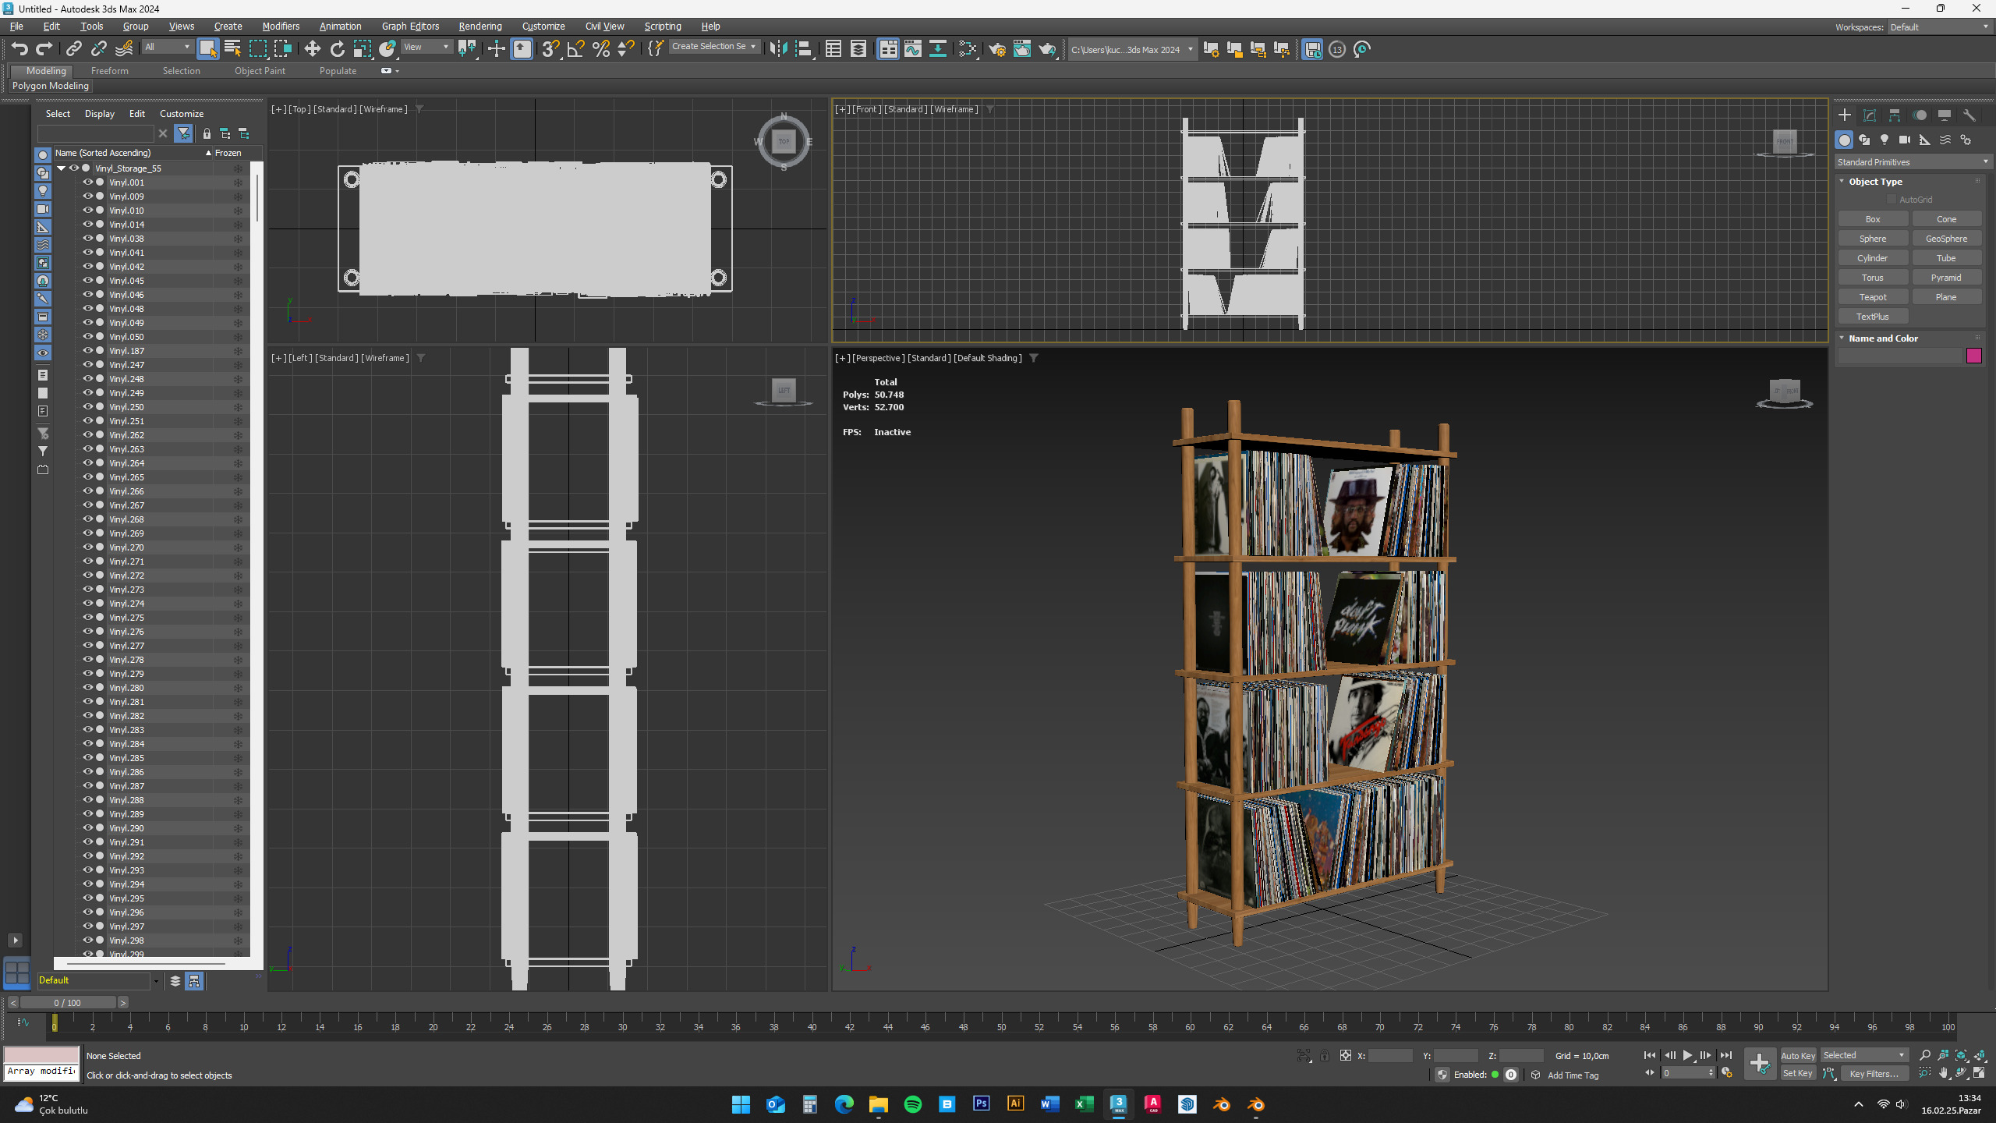Open the selection filter All dropdown
The width and height of the screenshot is (1996, 1123).
click(x=168, y=48)
